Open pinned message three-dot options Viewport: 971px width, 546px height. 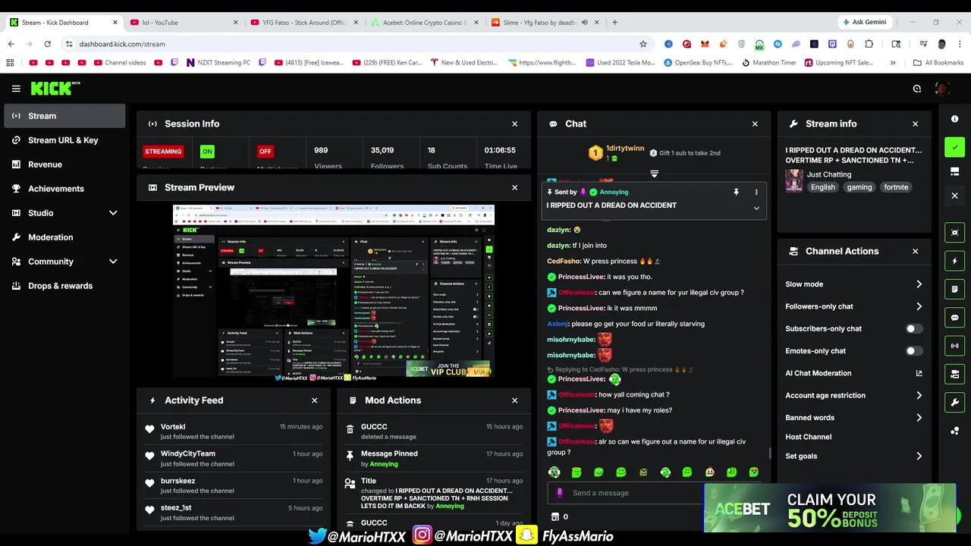756,193
